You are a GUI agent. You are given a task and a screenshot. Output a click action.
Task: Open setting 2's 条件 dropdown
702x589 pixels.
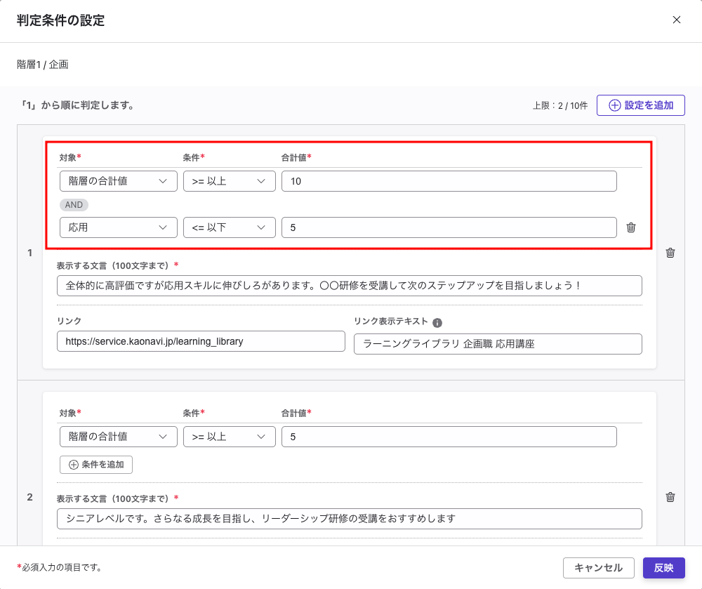(230, 436)
